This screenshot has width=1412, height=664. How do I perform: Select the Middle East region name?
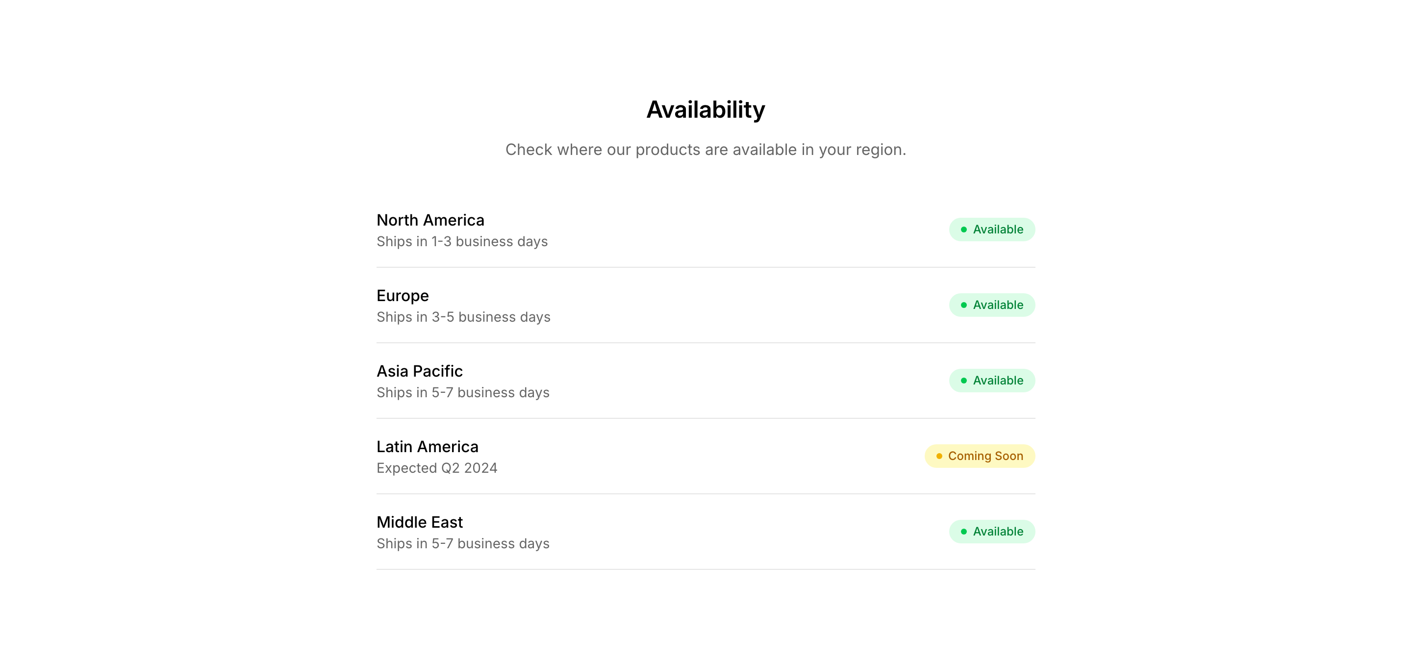tap(419, 522)
